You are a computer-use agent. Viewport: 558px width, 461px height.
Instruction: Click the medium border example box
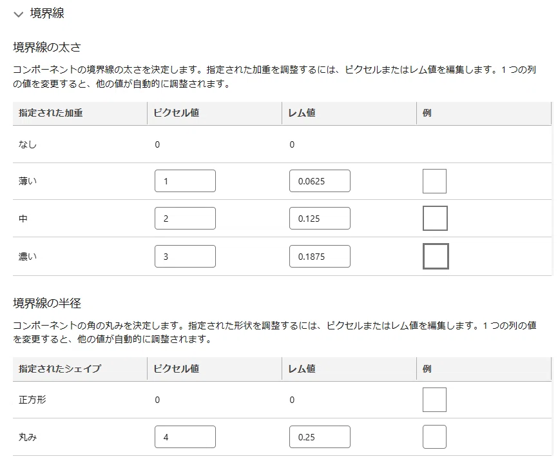pyautogui.click(x=435, y=218)
